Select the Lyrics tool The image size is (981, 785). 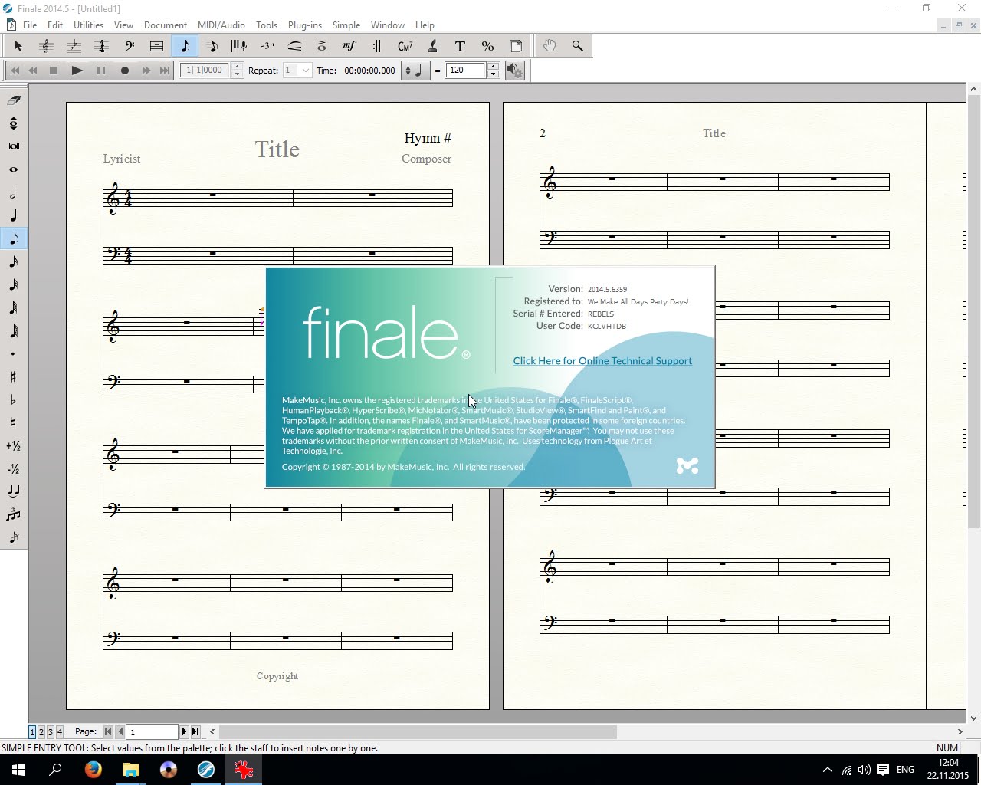[432, 46]
